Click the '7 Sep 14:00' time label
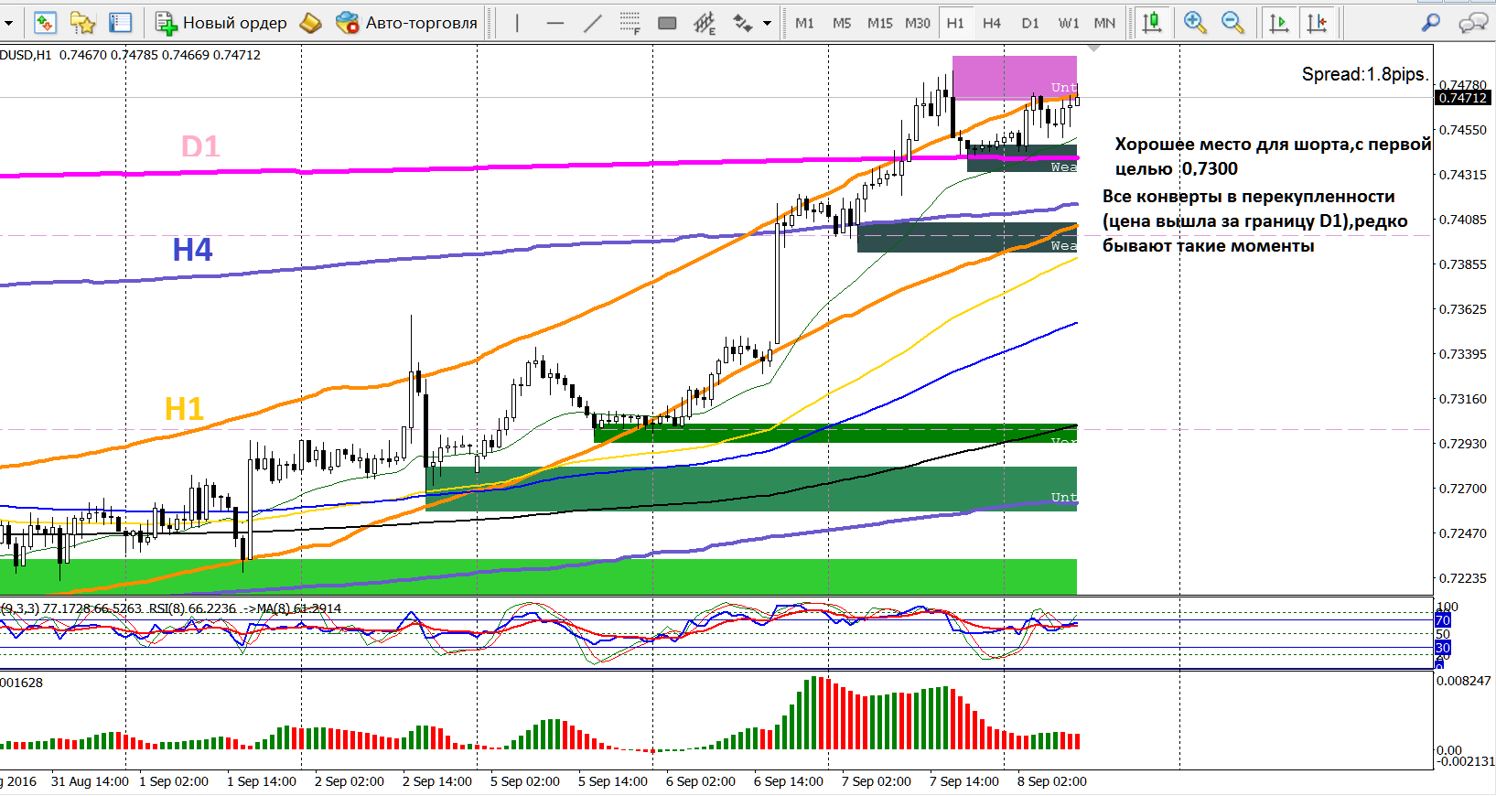The height and width of the screenshot is (796, 1496). click(964, 781)
